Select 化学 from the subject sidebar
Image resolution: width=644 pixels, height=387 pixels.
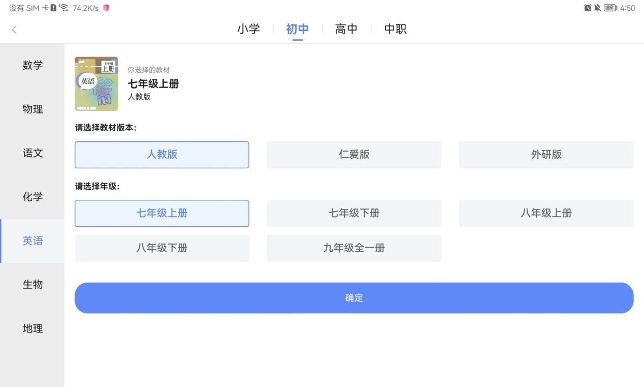click(x=33, y=197)
